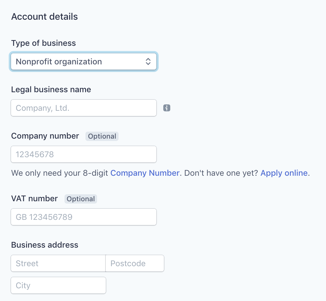Click the Optional badge next to VAT number
Viewport: 326px width, 301px height.
(x=81, y=199)
